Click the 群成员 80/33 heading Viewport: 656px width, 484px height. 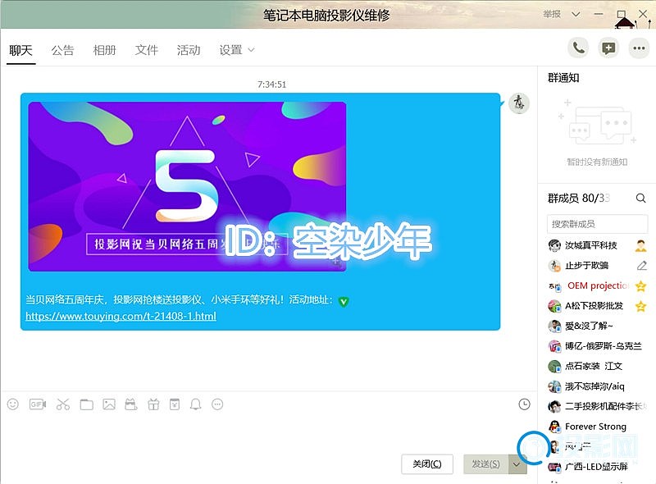coord(579,198)
